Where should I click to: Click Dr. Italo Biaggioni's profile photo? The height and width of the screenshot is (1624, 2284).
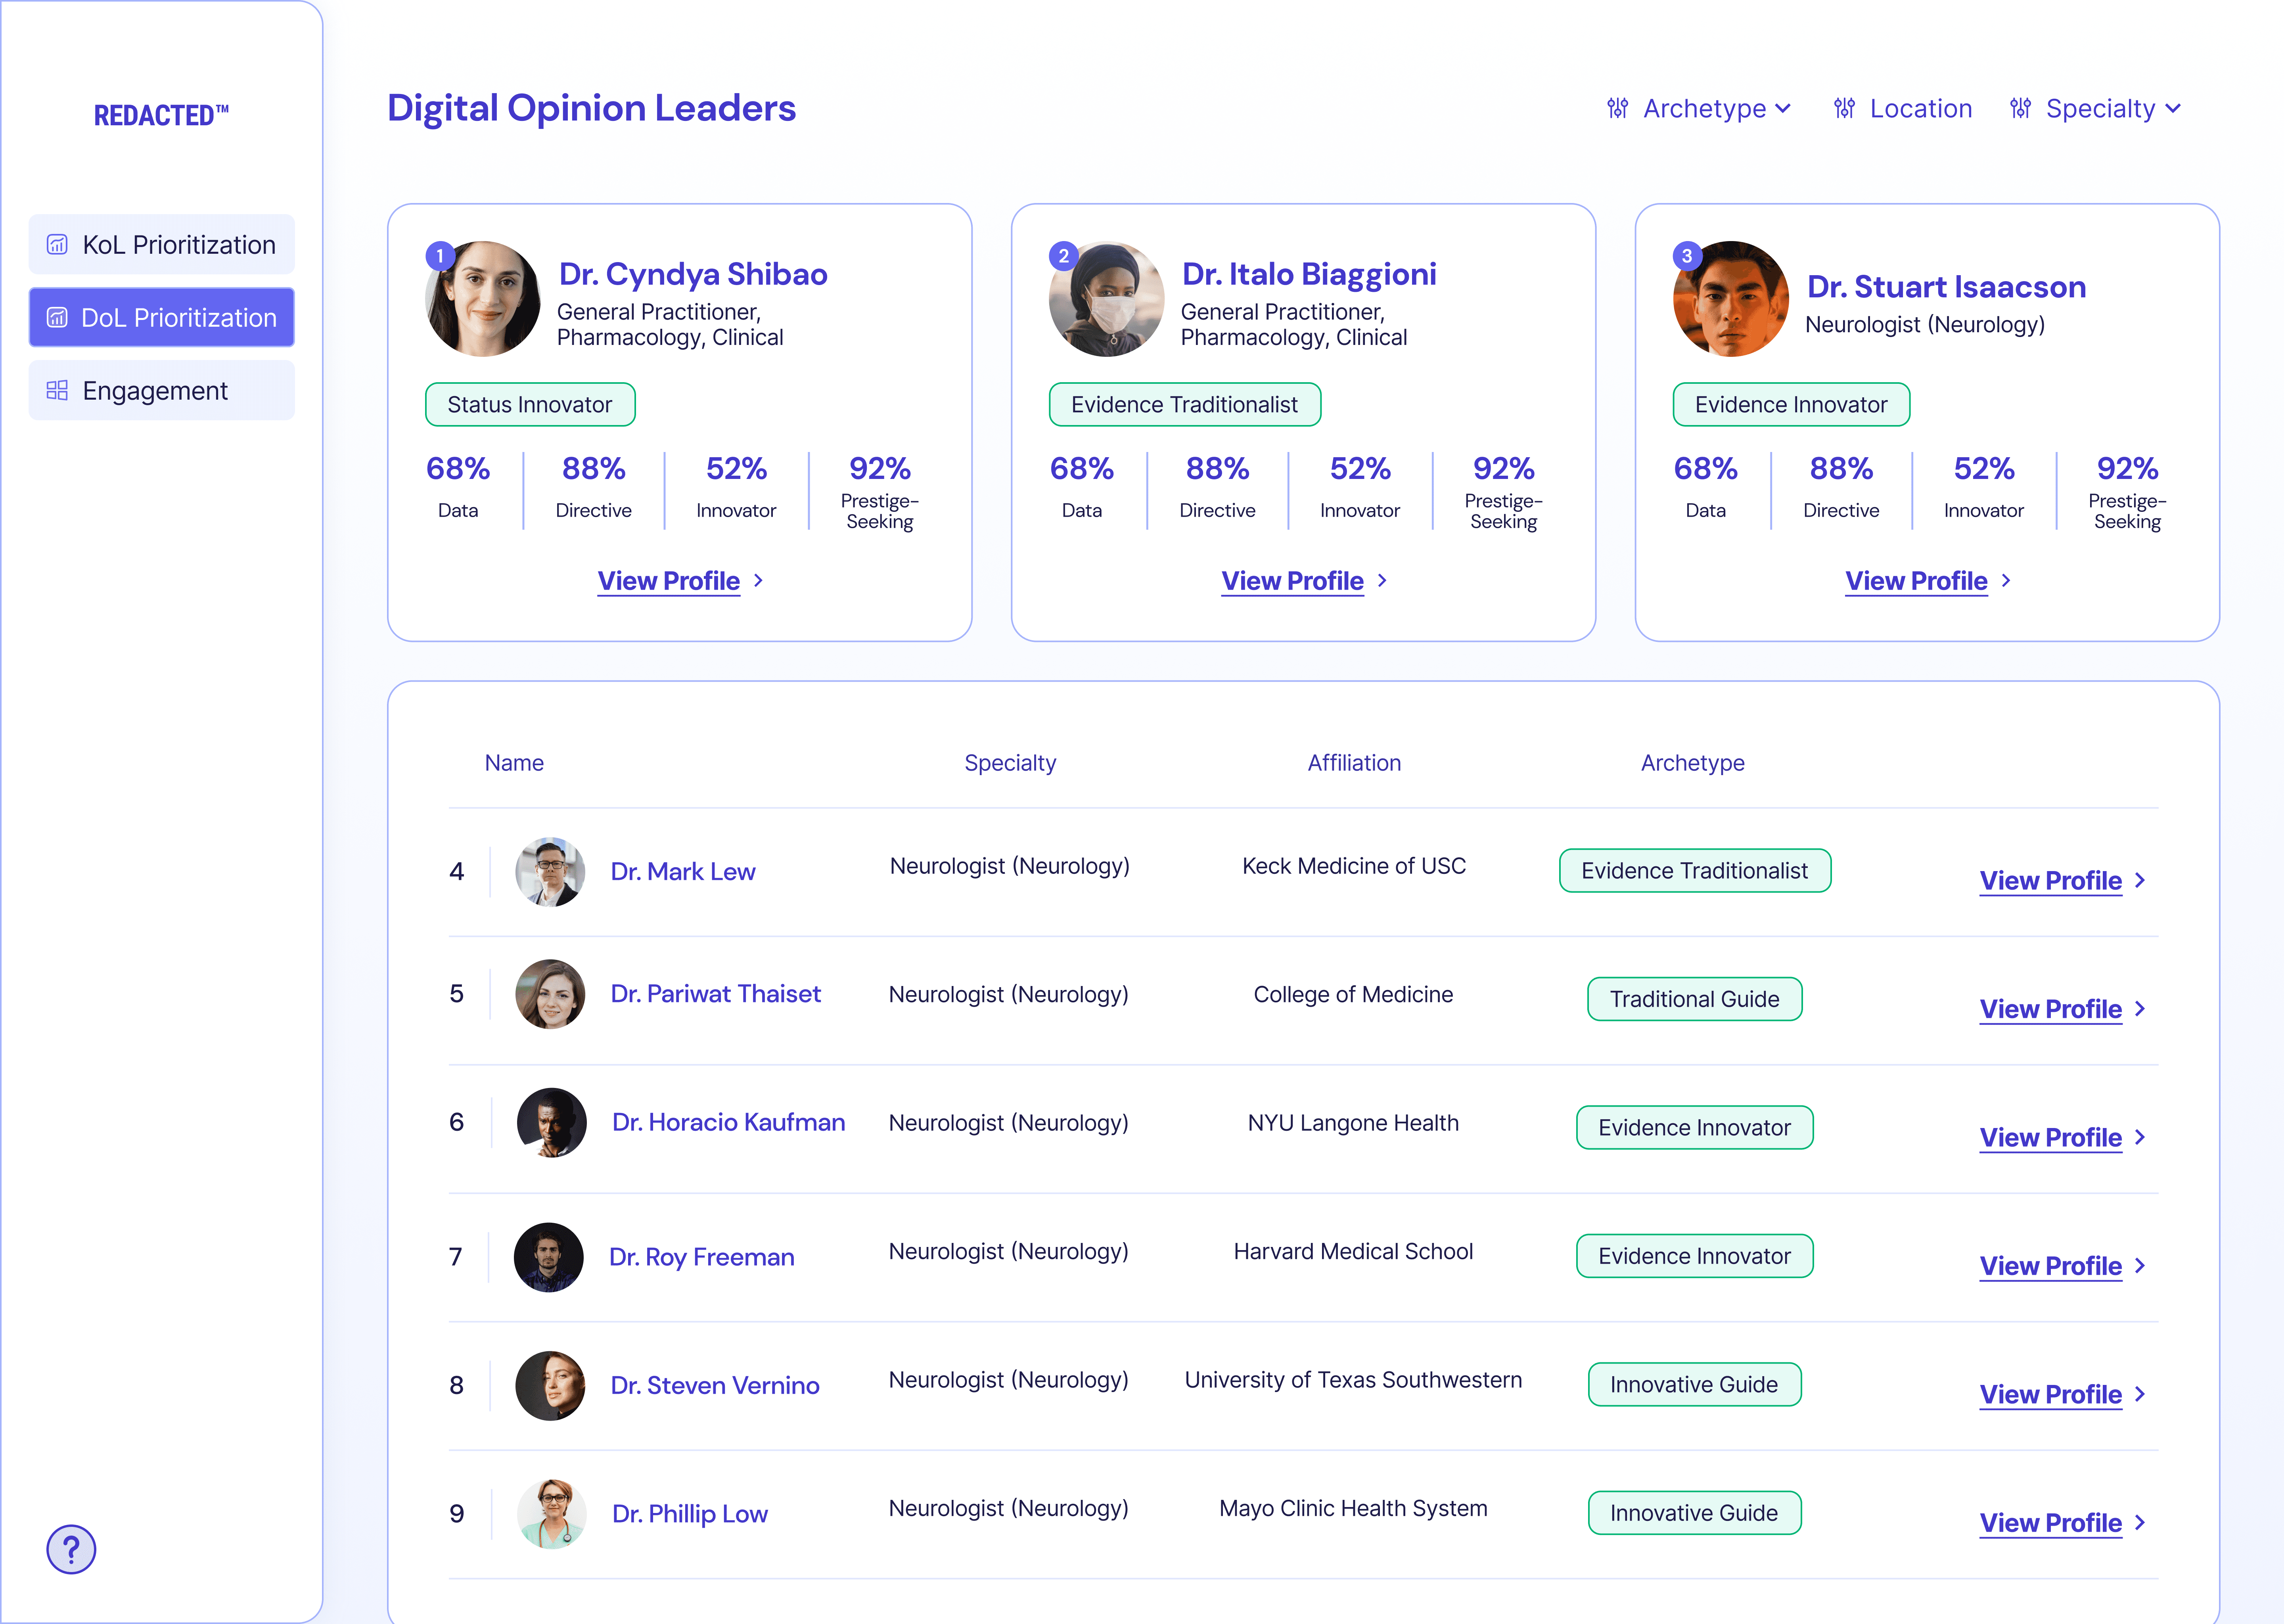click(1107, 299)
